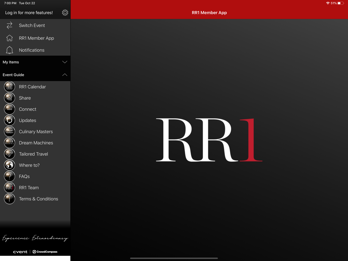
Task: Click the Tue Oct 22 date in status bar
Action: [27, 3]
